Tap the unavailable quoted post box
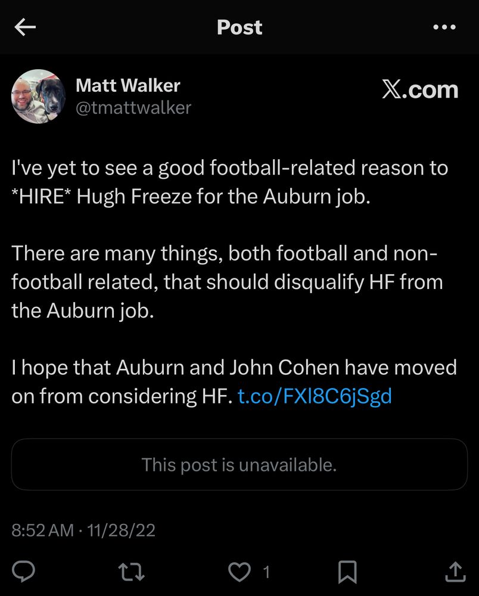The height and width of the screenshot is (596, 479). click(240, 464)
